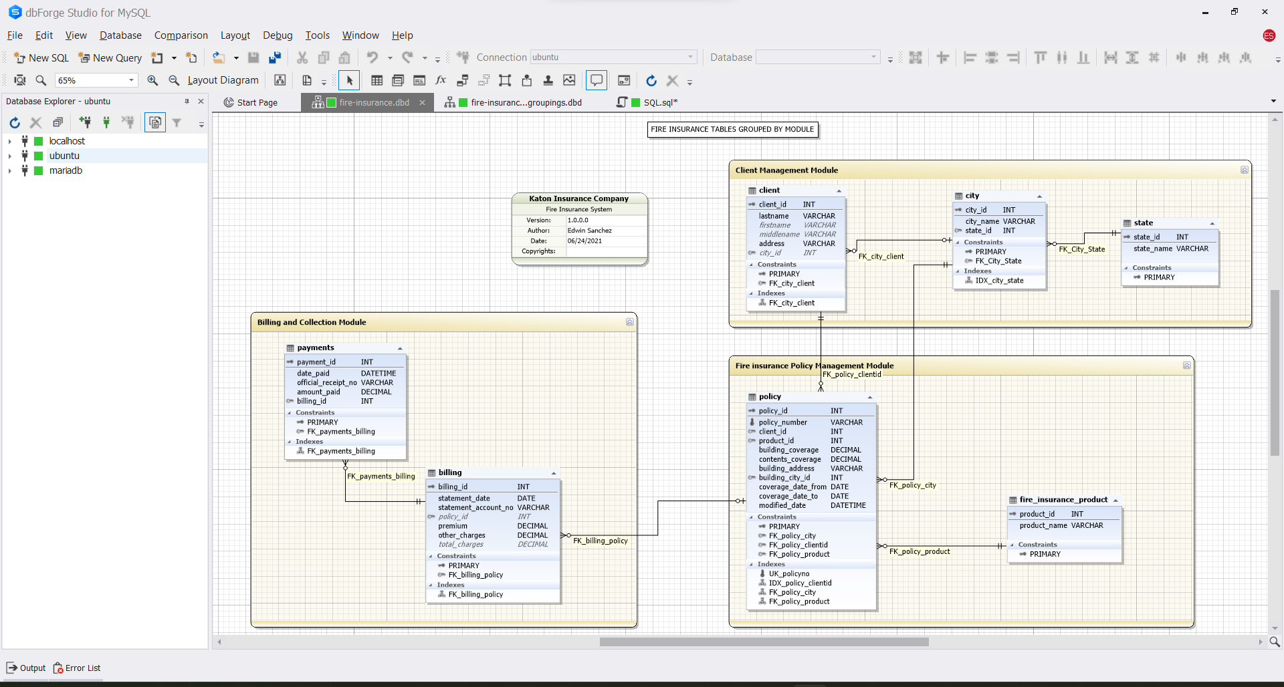Click the horizontal scrollbar of the diagram
The width and height of the screenshot is (1284, 687).
[764, 642]
